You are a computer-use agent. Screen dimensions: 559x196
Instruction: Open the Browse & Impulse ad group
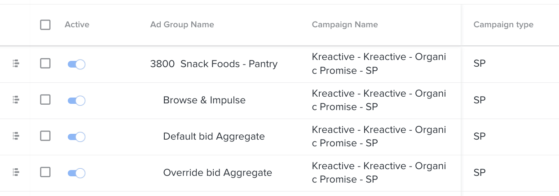pyautogui.click(x=204, y=100)
